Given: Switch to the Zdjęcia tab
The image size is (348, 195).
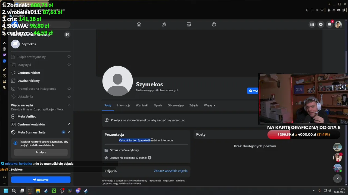Looking at the screenshot, I should click(194, 105).
